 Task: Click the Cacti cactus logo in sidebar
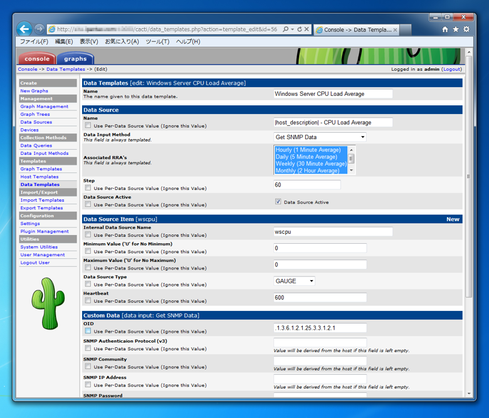click(48, 303)
